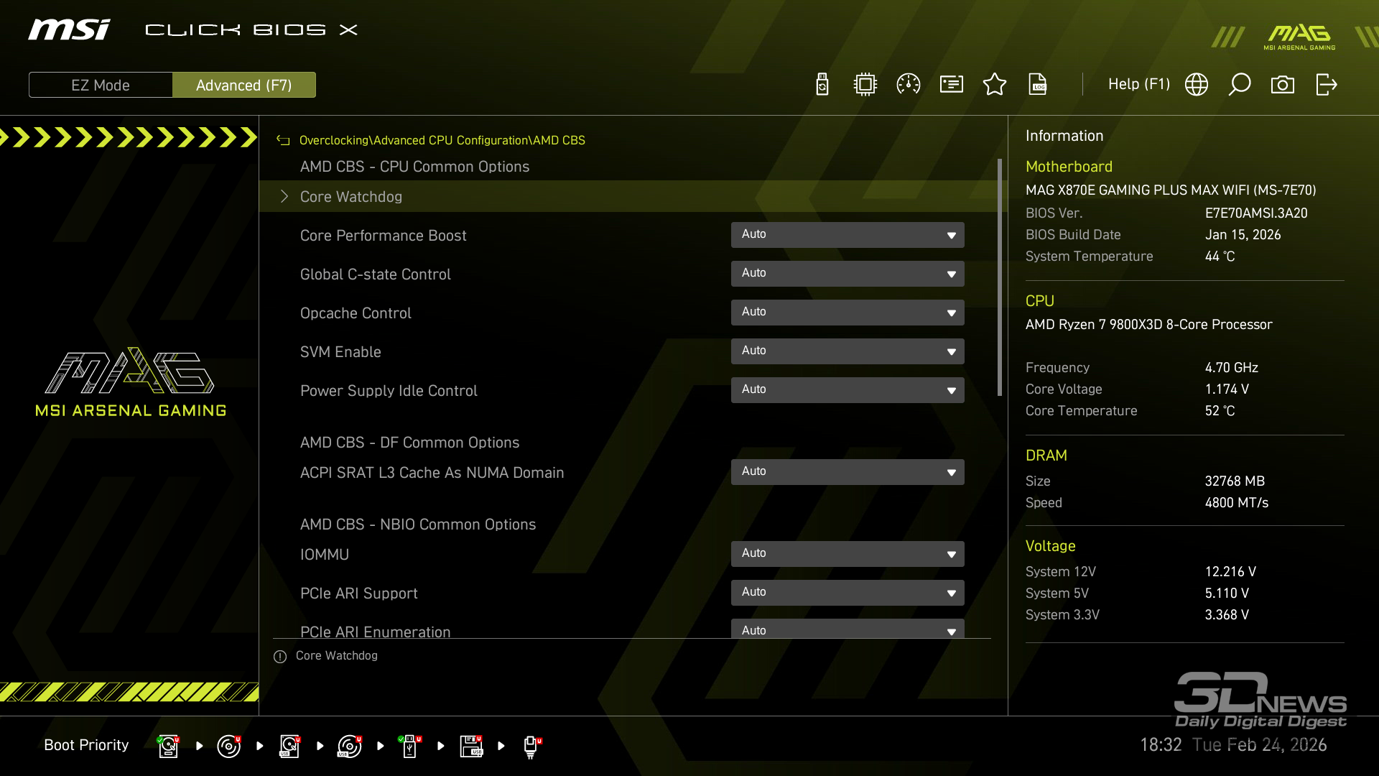Switch to Advanced (F7) mode

coord(244,85)
